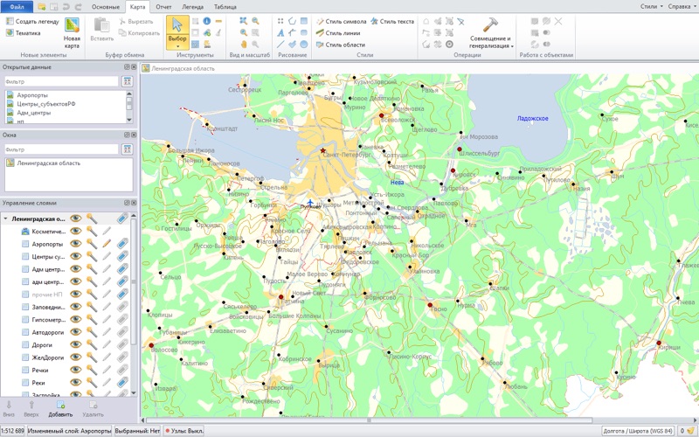Toggle label tag for Аэропорты layer

(x=122, y=244)
